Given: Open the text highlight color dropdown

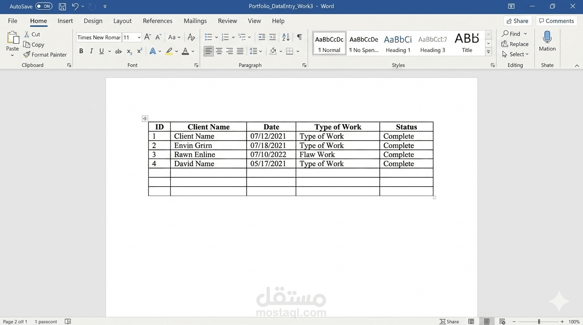Looking at the screenshot, I should pyautogui.click(x=177, y=51).
